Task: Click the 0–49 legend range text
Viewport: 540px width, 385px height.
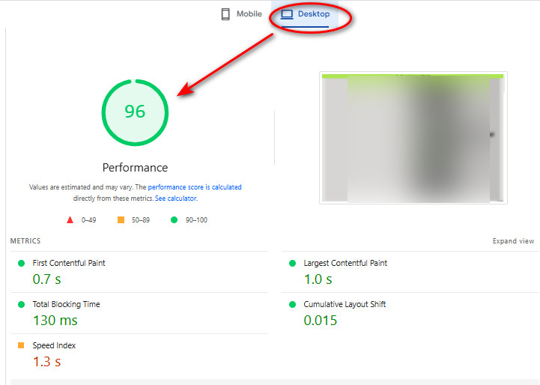Action: (x=88, y=220)
